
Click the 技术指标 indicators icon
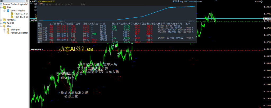pos(4,20)
